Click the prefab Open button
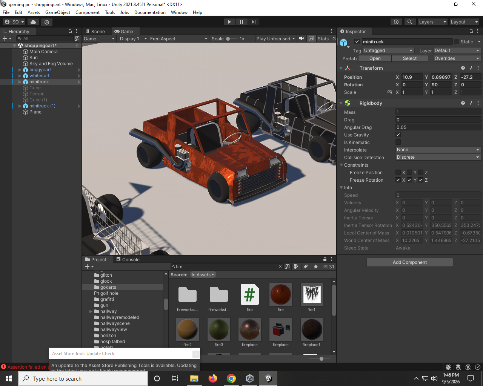This screenshot has height=386, width=483. pos(375,58)
